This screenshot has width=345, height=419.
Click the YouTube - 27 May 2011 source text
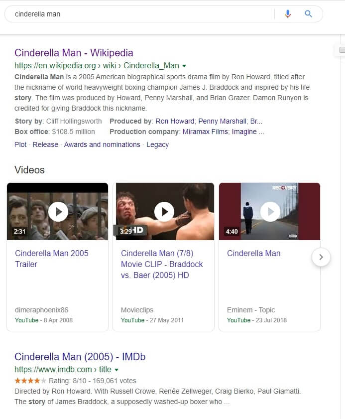(x=152, y=320)
